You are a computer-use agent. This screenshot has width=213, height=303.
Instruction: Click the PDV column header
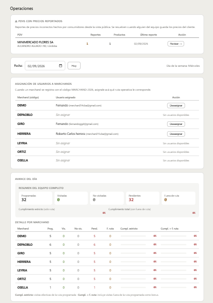[x=20, y=35]
